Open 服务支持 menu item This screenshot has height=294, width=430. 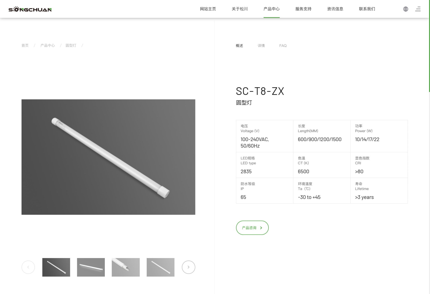pos(303,9)
